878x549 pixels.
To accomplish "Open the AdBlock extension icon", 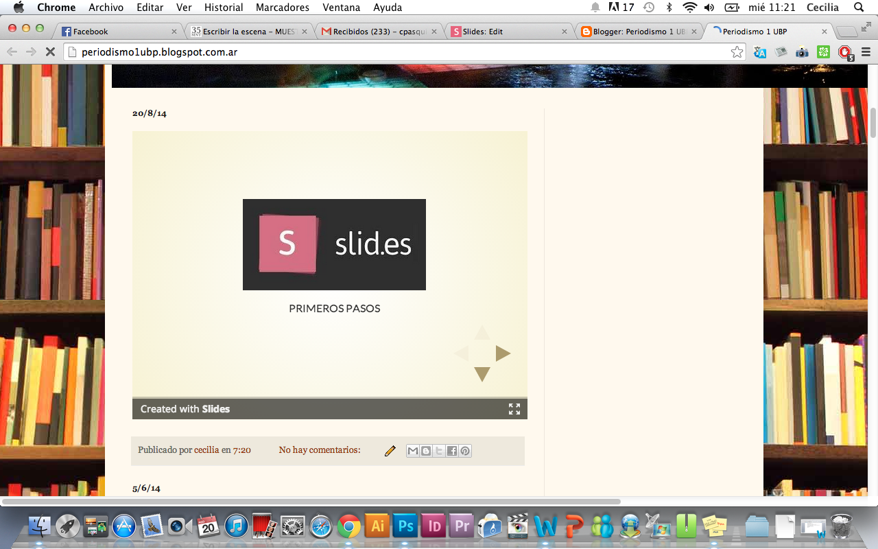I will coord(844,52).
